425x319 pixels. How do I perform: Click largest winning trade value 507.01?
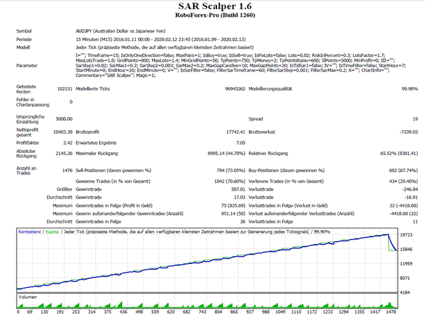(x=238, y=189)
